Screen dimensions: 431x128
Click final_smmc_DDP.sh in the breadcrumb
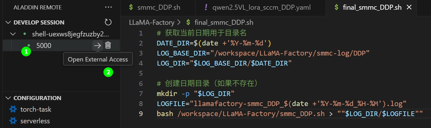pos(224,22)
